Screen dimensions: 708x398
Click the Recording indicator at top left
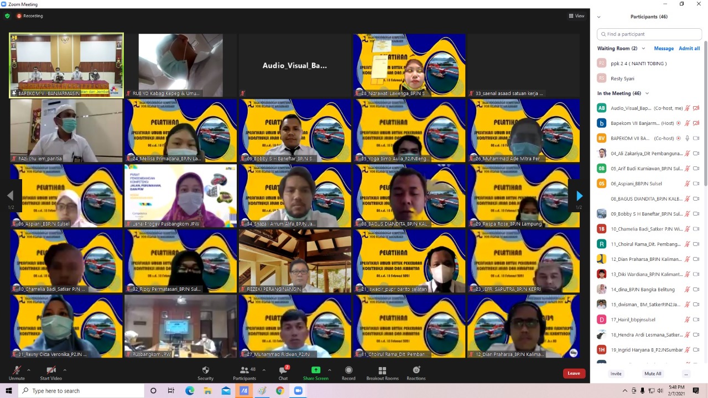(x=30, y=16)
